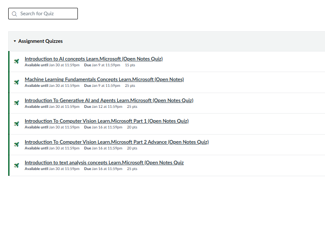Open Introduction To Generative AI and Agents quiz
This screenshot has width=325, height=233.
point(109,100)
